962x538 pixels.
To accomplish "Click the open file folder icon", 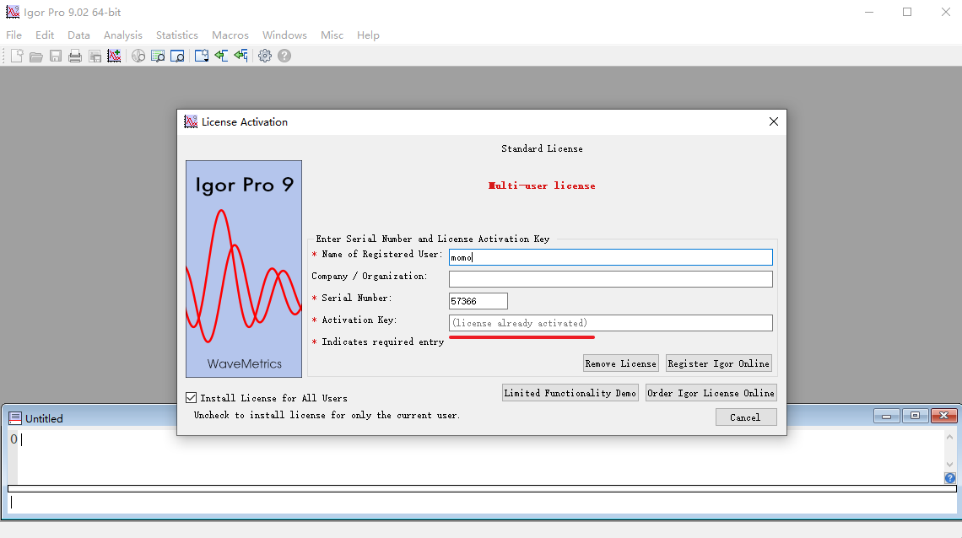I will pos(36,56).
